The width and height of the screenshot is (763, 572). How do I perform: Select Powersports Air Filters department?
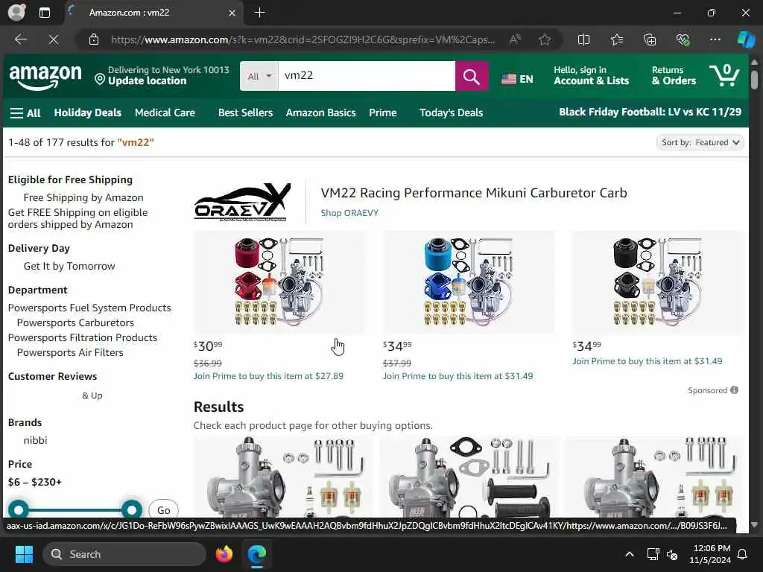(70, 352)
